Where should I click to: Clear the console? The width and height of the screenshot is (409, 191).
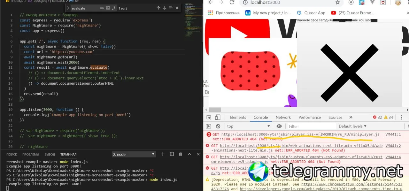218,126
